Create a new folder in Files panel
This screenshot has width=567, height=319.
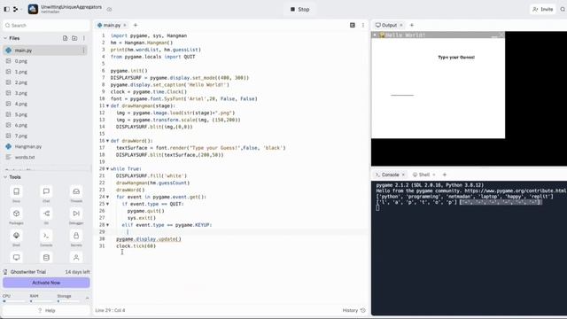(74, 38)
